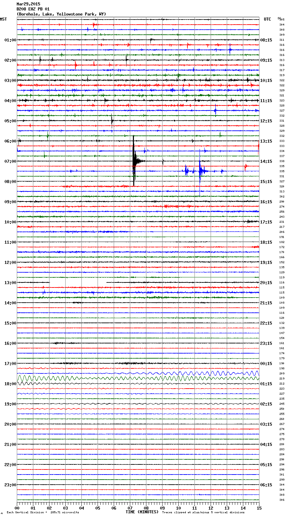Click the 15:15 UTC time label
Viewport: 286px width, 517px height.
coord(266,182)
